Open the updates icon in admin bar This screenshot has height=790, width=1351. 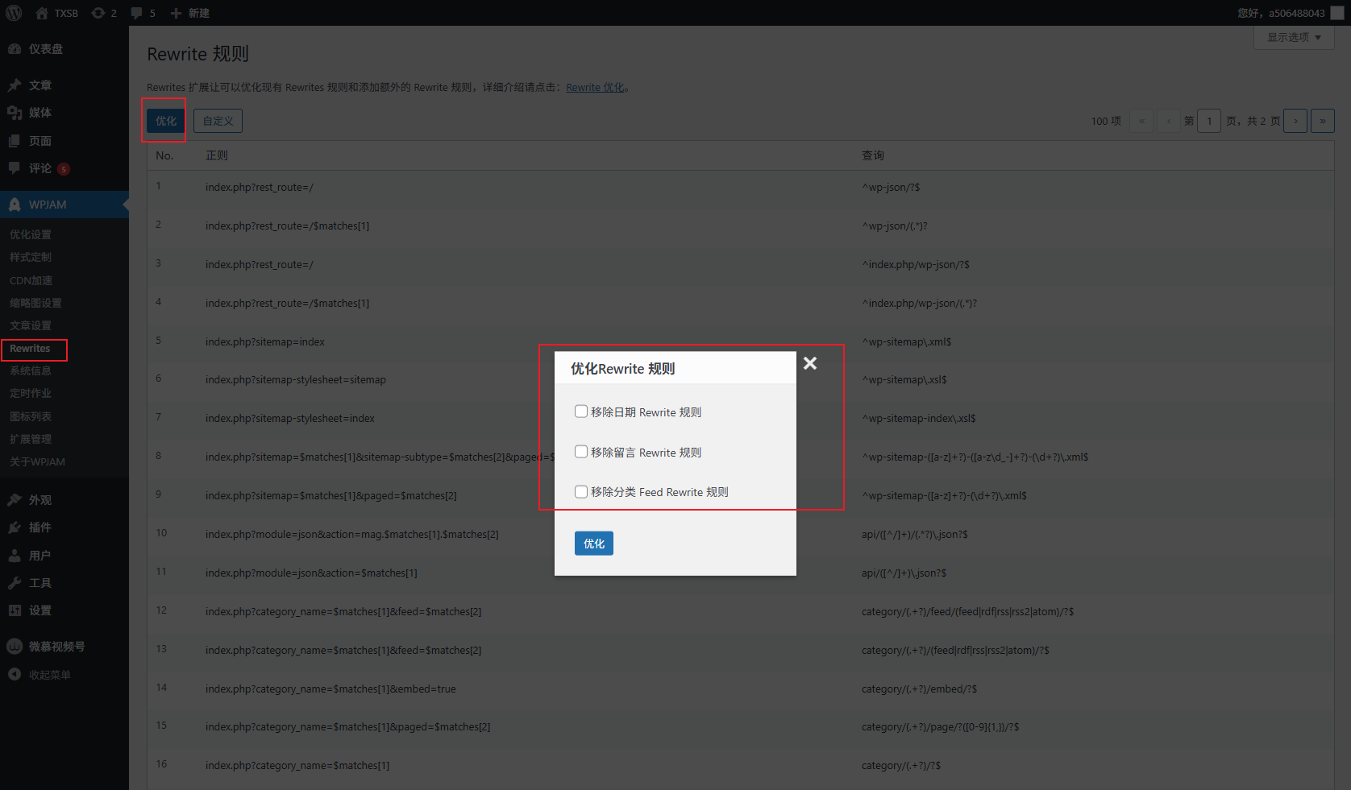point(98,13)
